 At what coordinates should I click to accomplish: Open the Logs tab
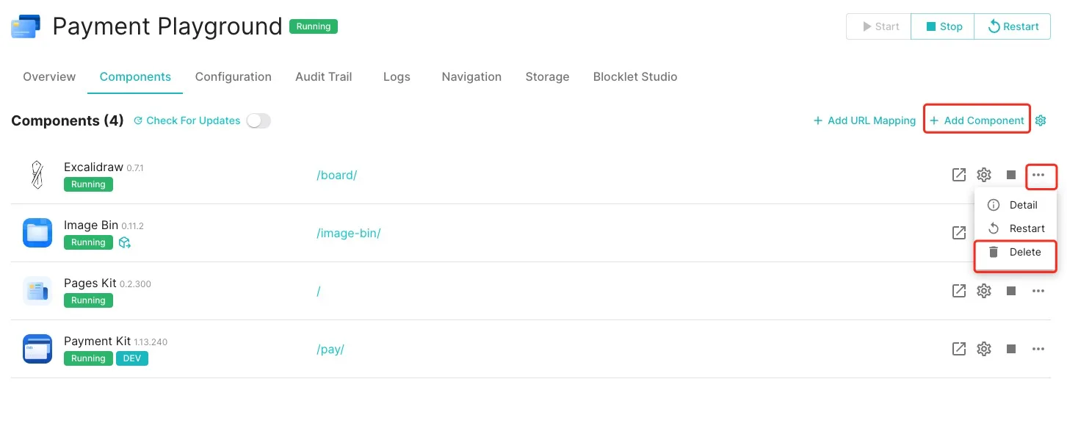coord(397,76)
